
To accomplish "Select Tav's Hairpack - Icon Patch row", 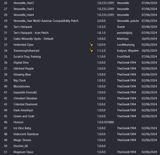I will coord(80,33).
